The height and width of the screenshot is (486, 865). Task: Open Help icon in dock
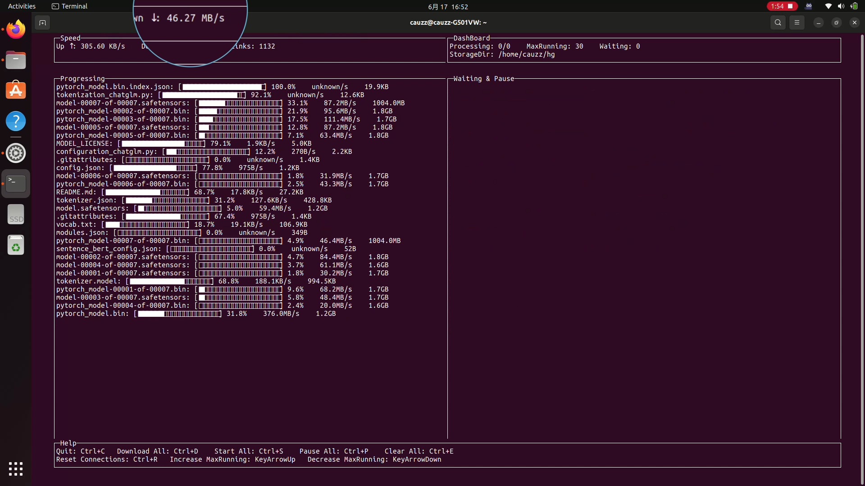pos(16,121)
